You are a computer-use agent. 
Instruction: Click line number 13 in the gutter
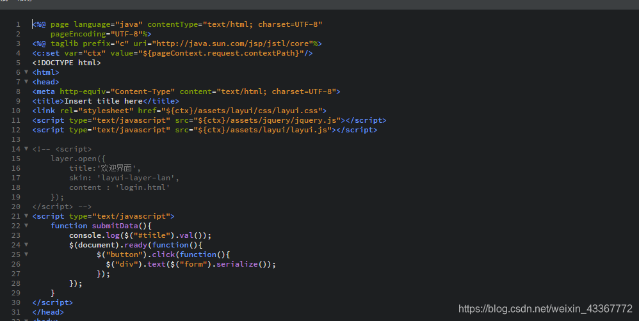tap(16, 139)
